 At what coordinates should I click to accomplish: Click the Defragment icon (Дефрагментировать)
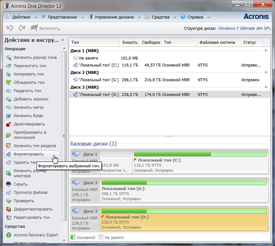point(9,209)
